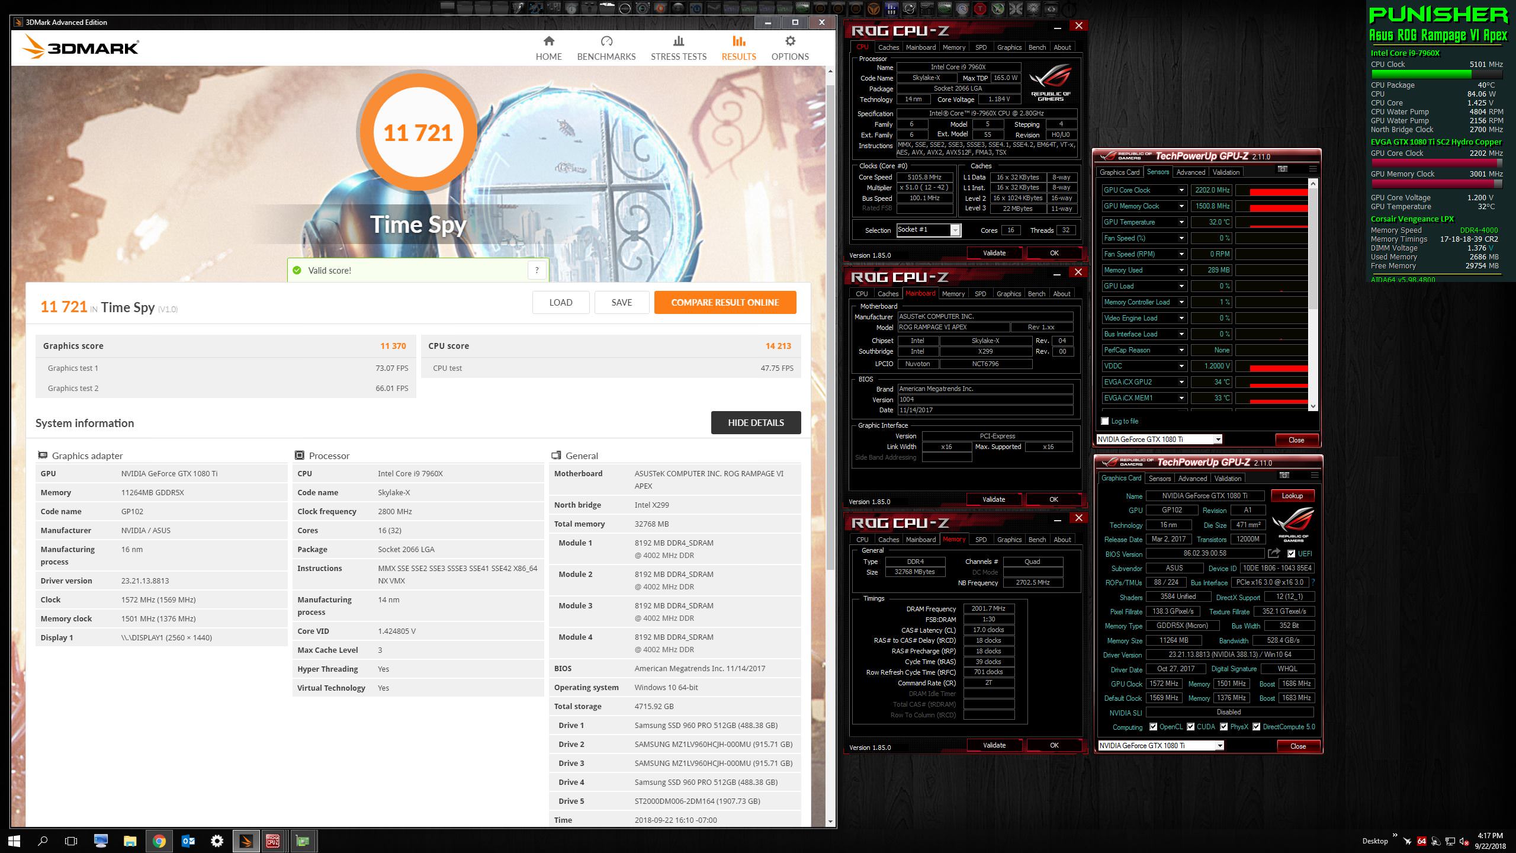Open GPU selector dropdown in GPU-Z Sensors window
This screenshot has width=1516, height=853.
coord(1218,440)
